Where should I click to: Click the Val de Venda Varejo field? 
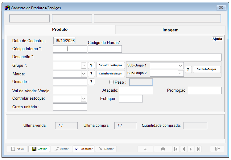(70, 90)
